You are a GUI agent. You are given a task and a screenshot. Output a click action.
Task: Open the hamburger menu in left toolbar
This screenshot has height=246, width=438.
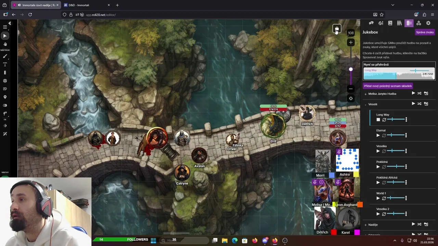[5, 27]
